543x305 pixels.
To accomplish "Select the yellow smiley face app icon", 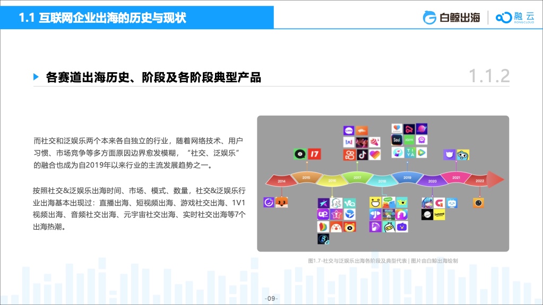I will (375, 203).
